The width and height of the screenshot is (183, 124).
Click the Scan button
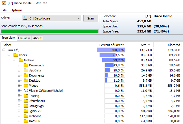(91, 18)
